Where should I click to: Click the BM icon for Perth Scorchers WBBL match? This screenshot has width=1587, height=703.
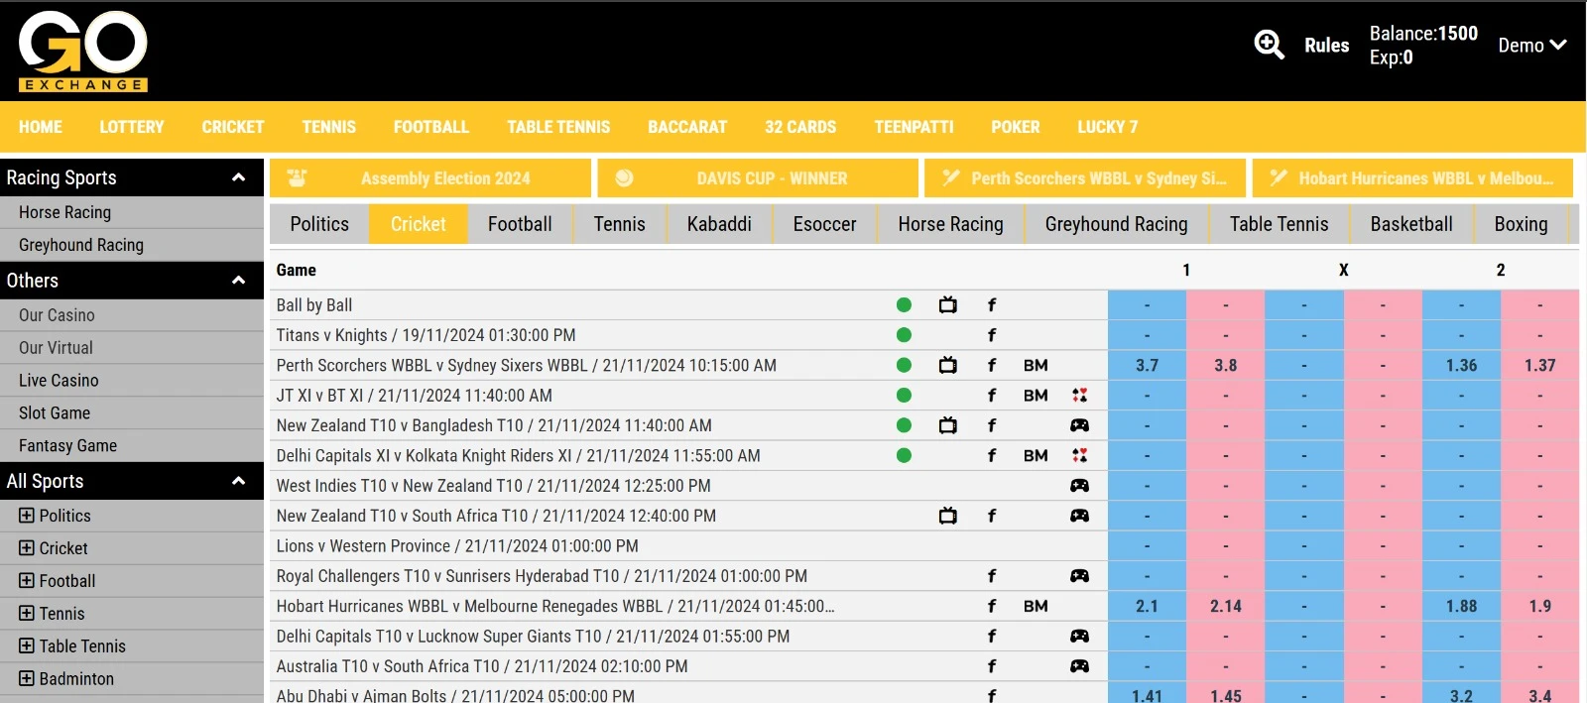point(1036,365)
